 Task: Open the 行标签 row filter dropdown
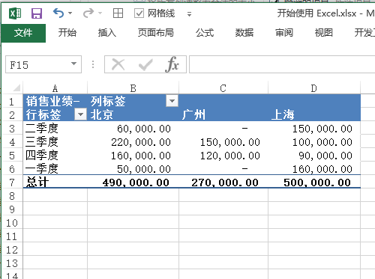[80, 114]
